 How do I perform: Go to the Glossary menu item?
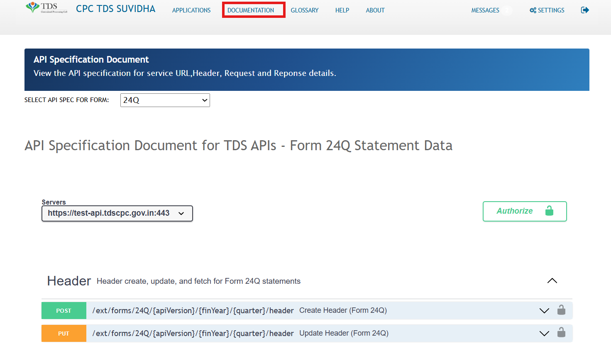pos(304,10)
